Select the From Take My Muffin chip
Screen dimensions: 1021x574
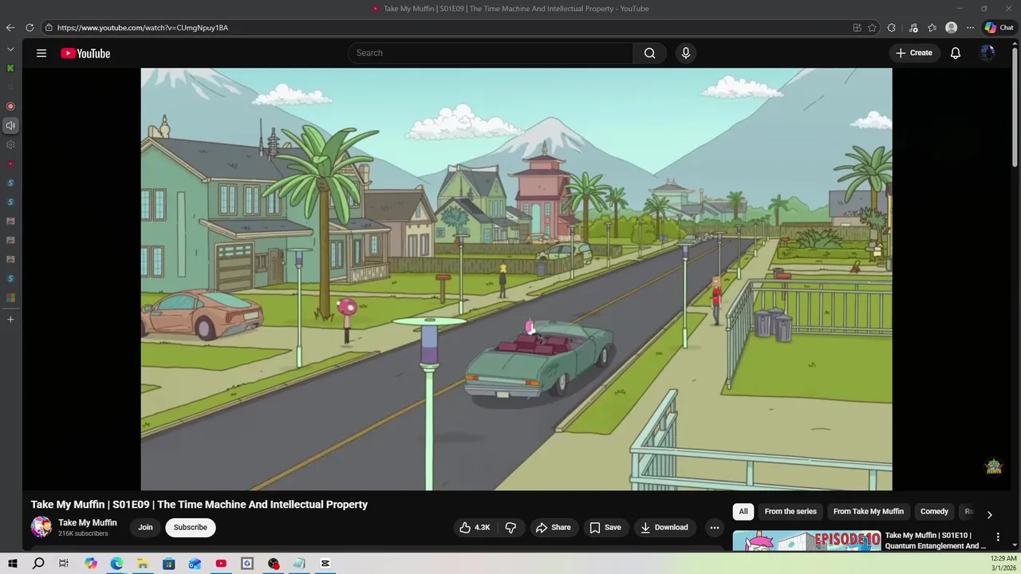[869, 512]
